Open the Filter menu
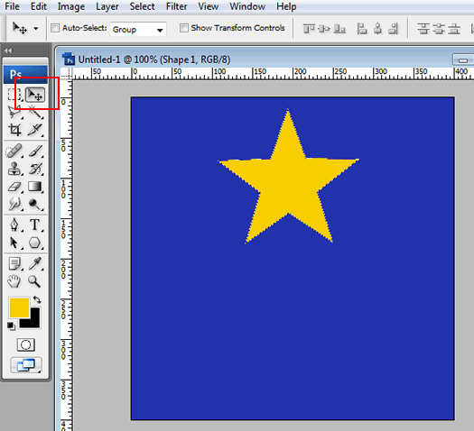 pyautogui.click(x=176, y=6)
